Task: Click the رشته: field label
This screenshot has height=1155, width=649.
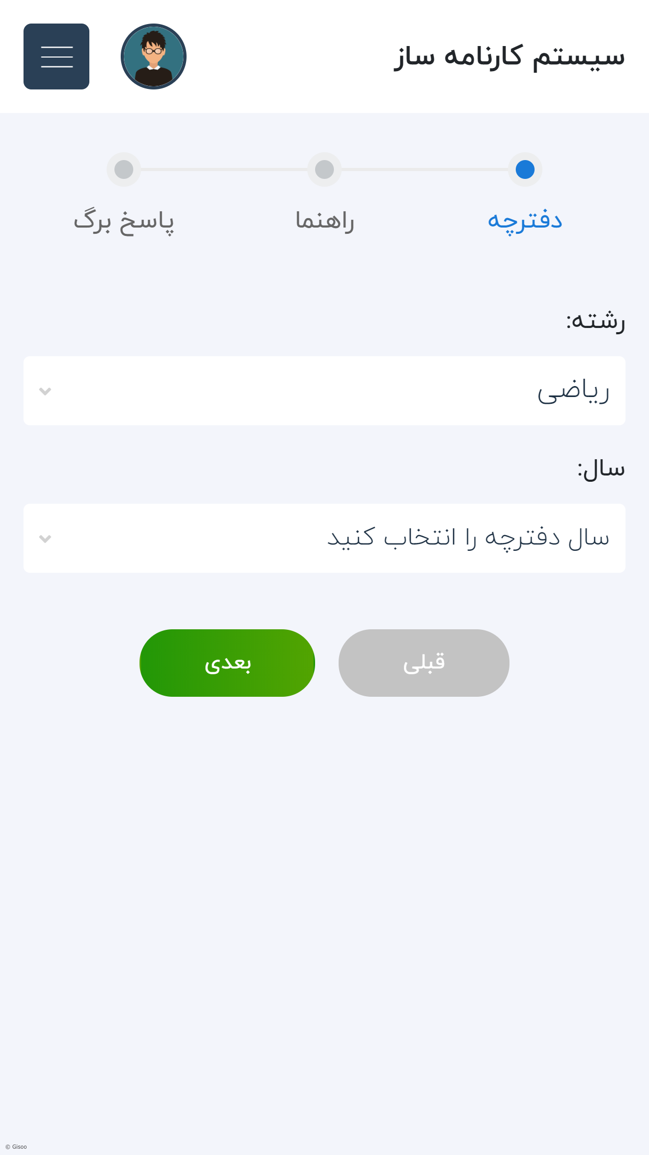Action: 595,320
